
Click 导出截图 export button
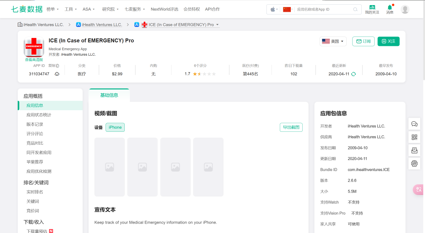(291, 127)
